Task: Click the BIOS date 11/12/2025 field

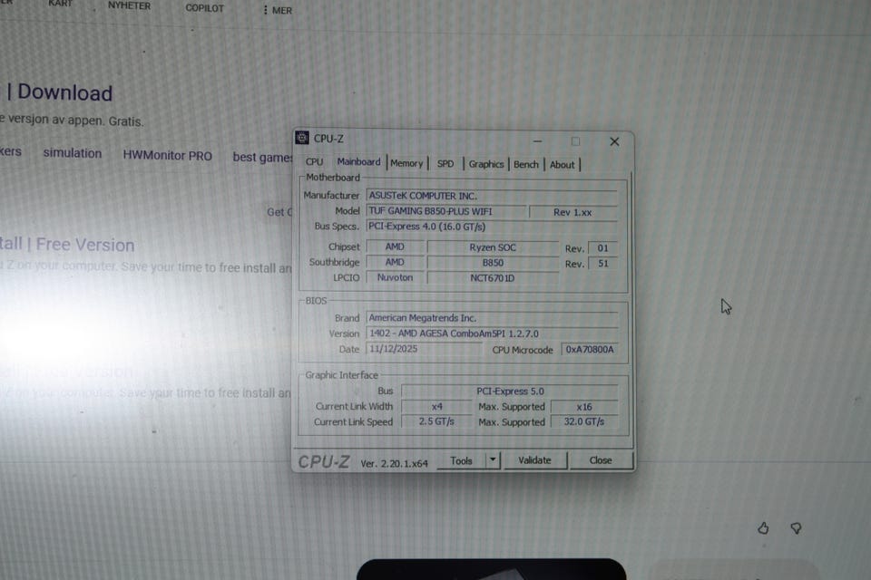Action: point(425,349)
